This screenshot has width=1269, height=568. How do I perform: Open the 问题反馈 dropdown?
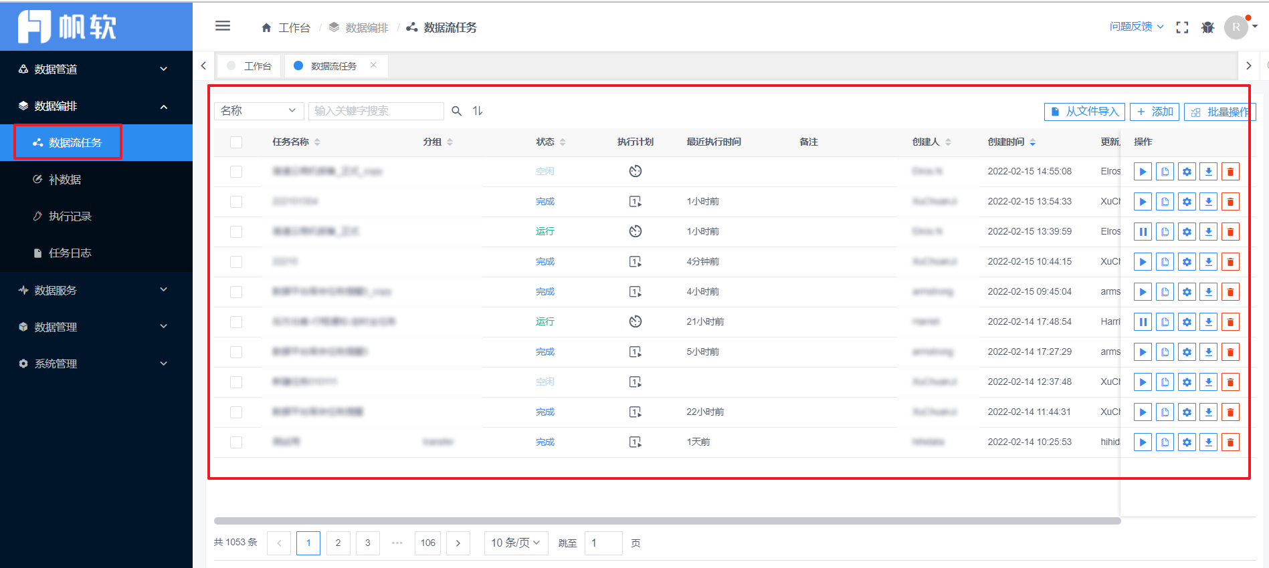(x=1137, y=27)
